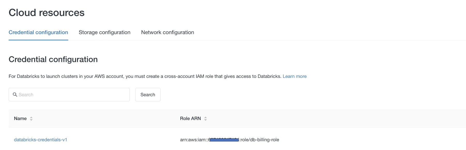Open the databricks-credentials-v1 credential link

41,140
